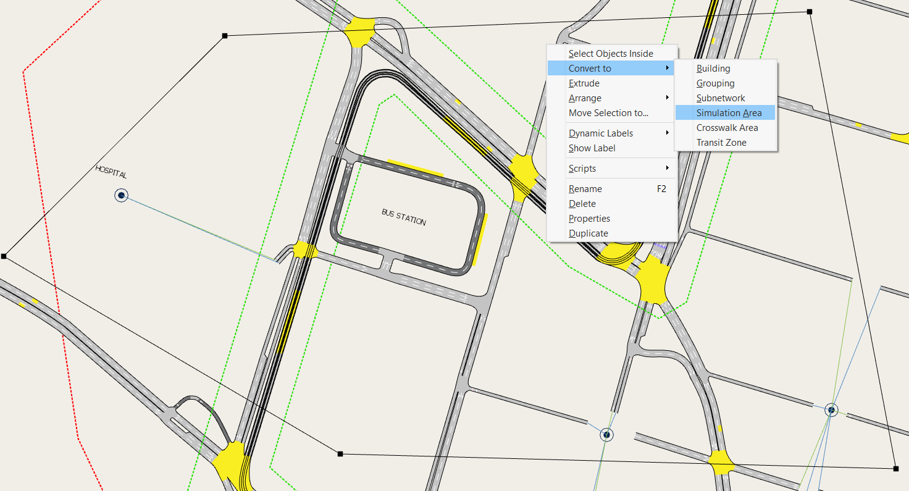This screenshot has height=491, width=909.
Task: Click the centroid icon near the HOSPITAL label
Action: click(x=121, y=196)
